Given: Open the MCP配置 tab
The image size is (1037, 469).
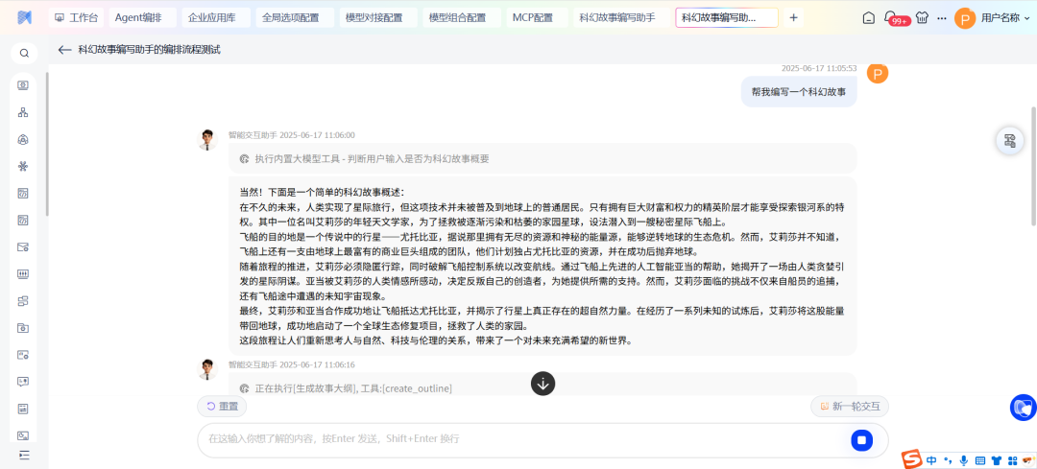Looking at the screenshot, I should pyautogui.click(x=532, y=17).
